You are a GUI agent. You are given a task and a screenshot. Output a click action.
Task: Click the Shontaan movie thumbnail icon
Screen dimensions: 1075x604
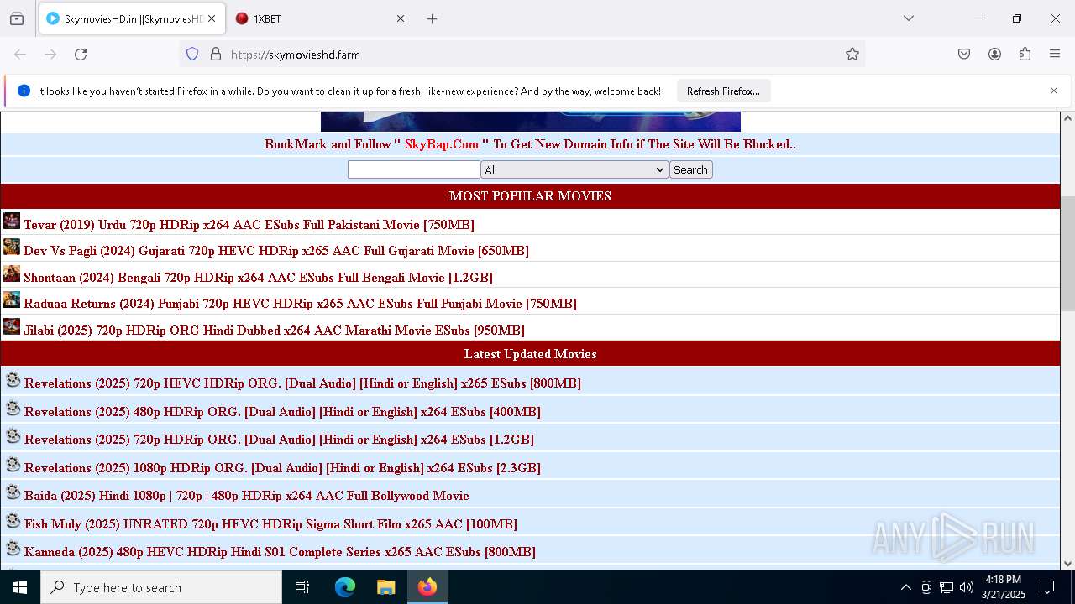(12, 273)
